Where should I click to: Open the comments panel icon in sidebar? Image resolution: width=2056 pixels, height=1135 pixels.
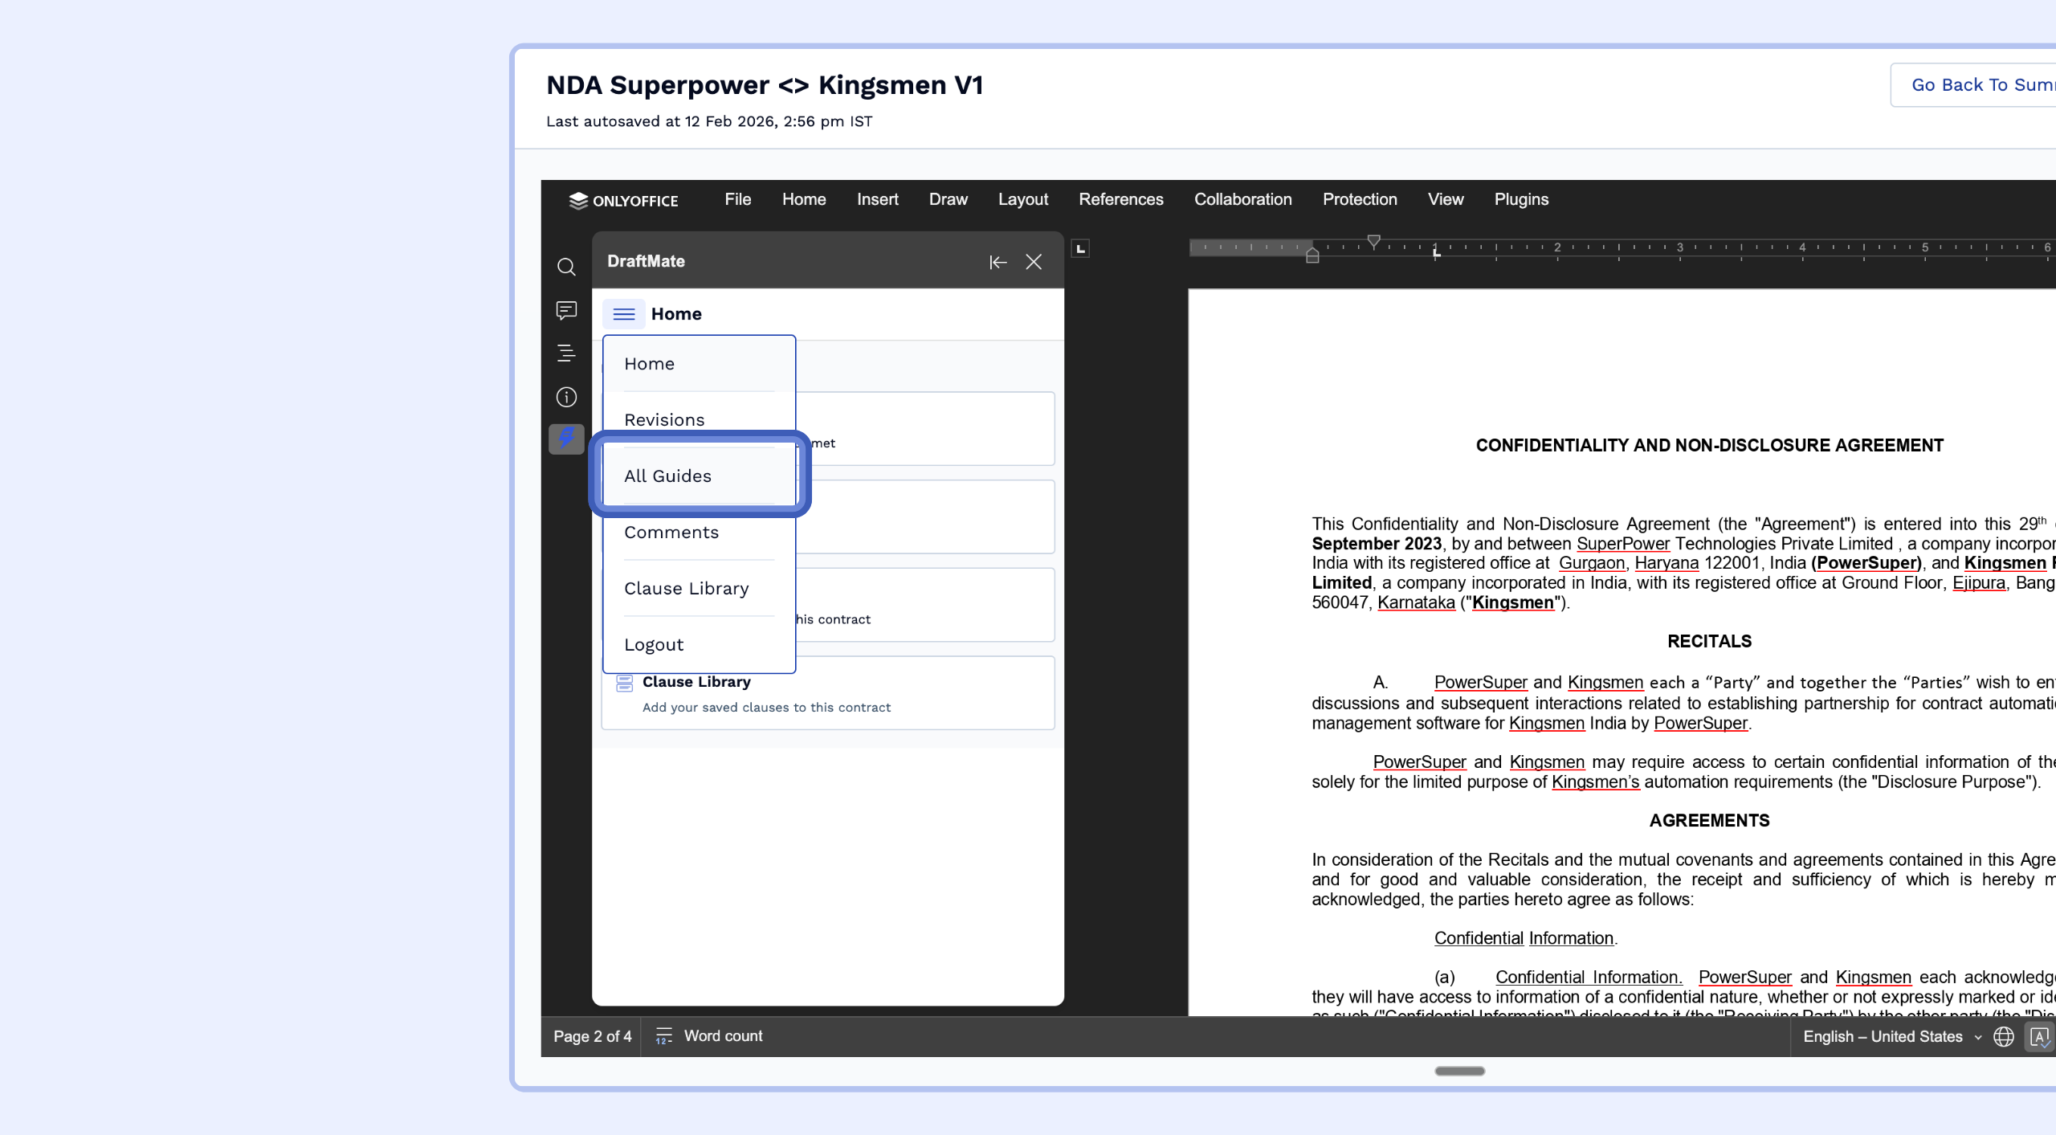pyautogui.click(x=566, y=310)
